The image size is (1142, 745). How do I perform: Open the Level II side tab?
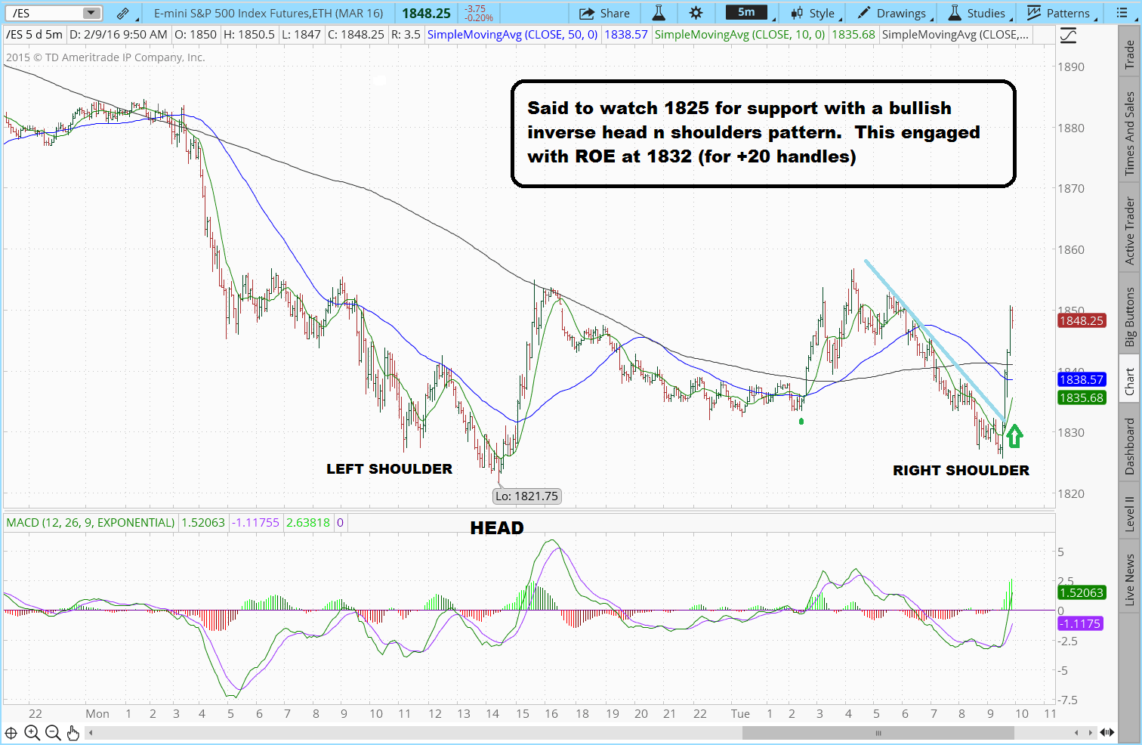(1130, 513)
